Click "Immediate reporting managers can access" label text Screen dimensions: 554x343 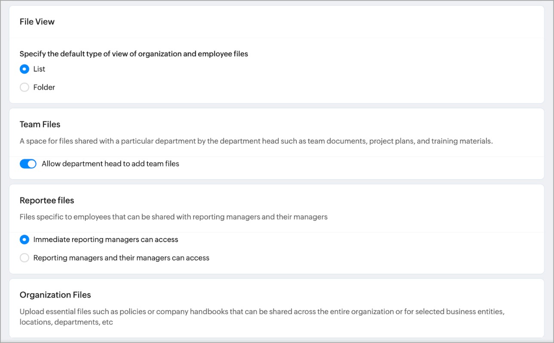(105, 239)
